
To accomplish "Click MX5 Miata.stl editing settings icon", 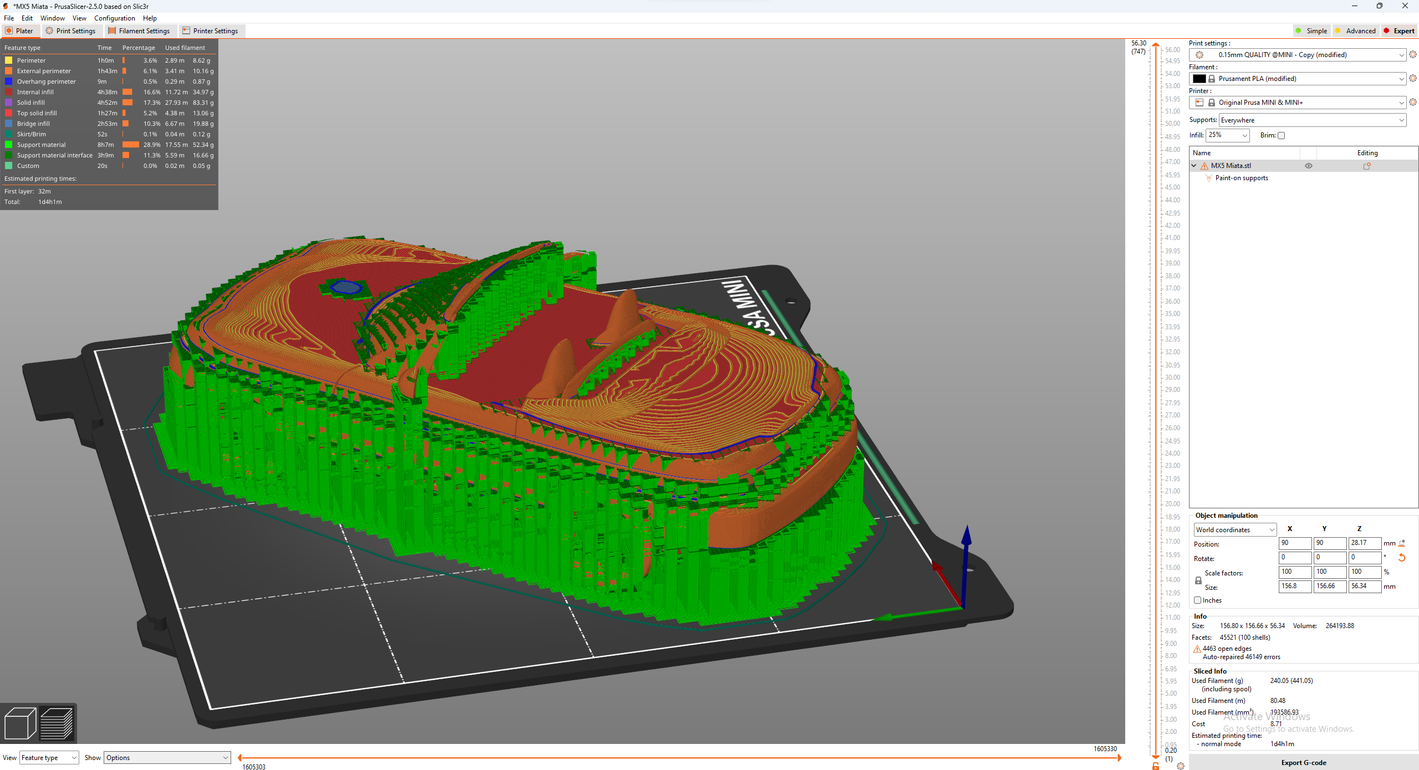I will coord(1367,166).
